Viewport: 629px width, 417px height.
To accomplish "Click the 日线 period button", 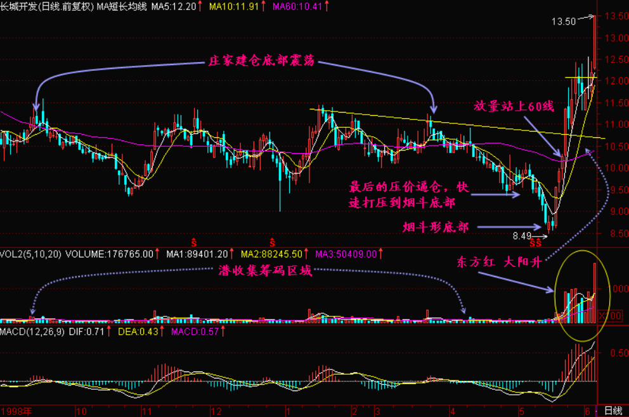I will click(x=613, y=411).
